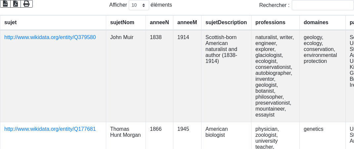Screen dimensions: 354x149
Task: Sort by domaines column header
Action: [316, 23]
